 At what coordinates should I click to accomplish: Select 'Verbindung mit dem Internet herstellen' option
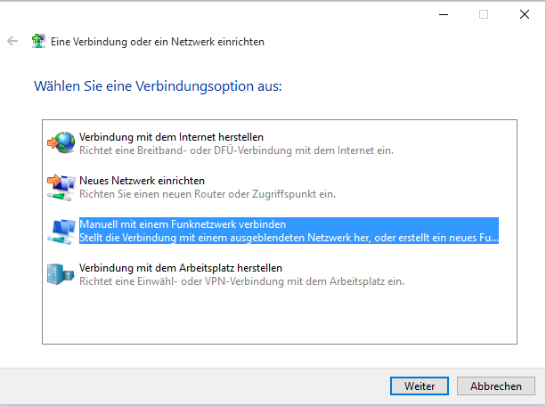[171, 137]
